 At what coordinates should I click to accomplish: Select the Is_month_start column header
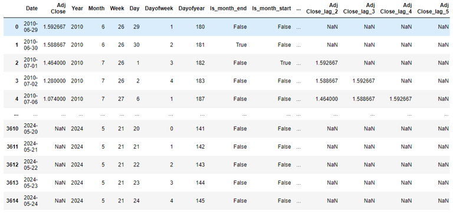pyautogui.click(x=271, y=8)
